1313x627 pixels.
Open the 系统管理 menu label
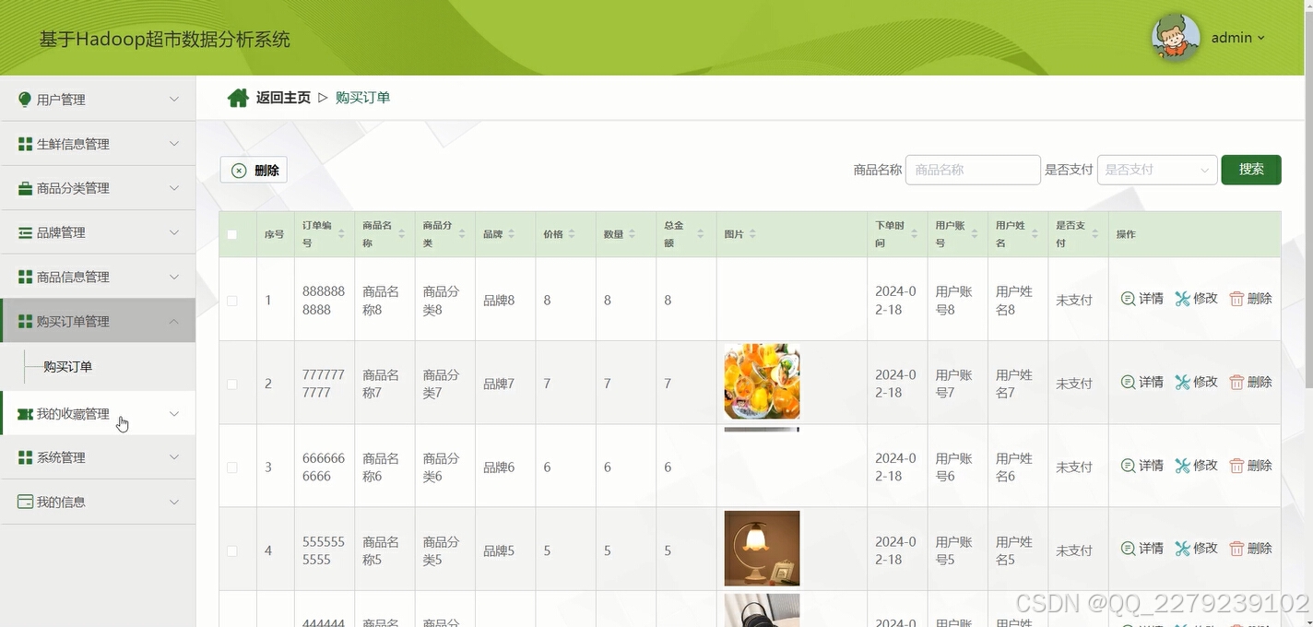coord(61,457)
